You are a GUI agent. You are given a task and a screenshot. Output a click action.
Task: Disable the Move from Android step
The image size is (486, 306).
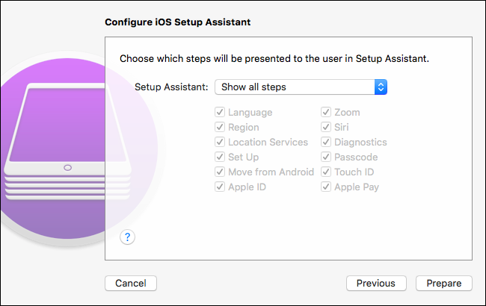(220, 172)
